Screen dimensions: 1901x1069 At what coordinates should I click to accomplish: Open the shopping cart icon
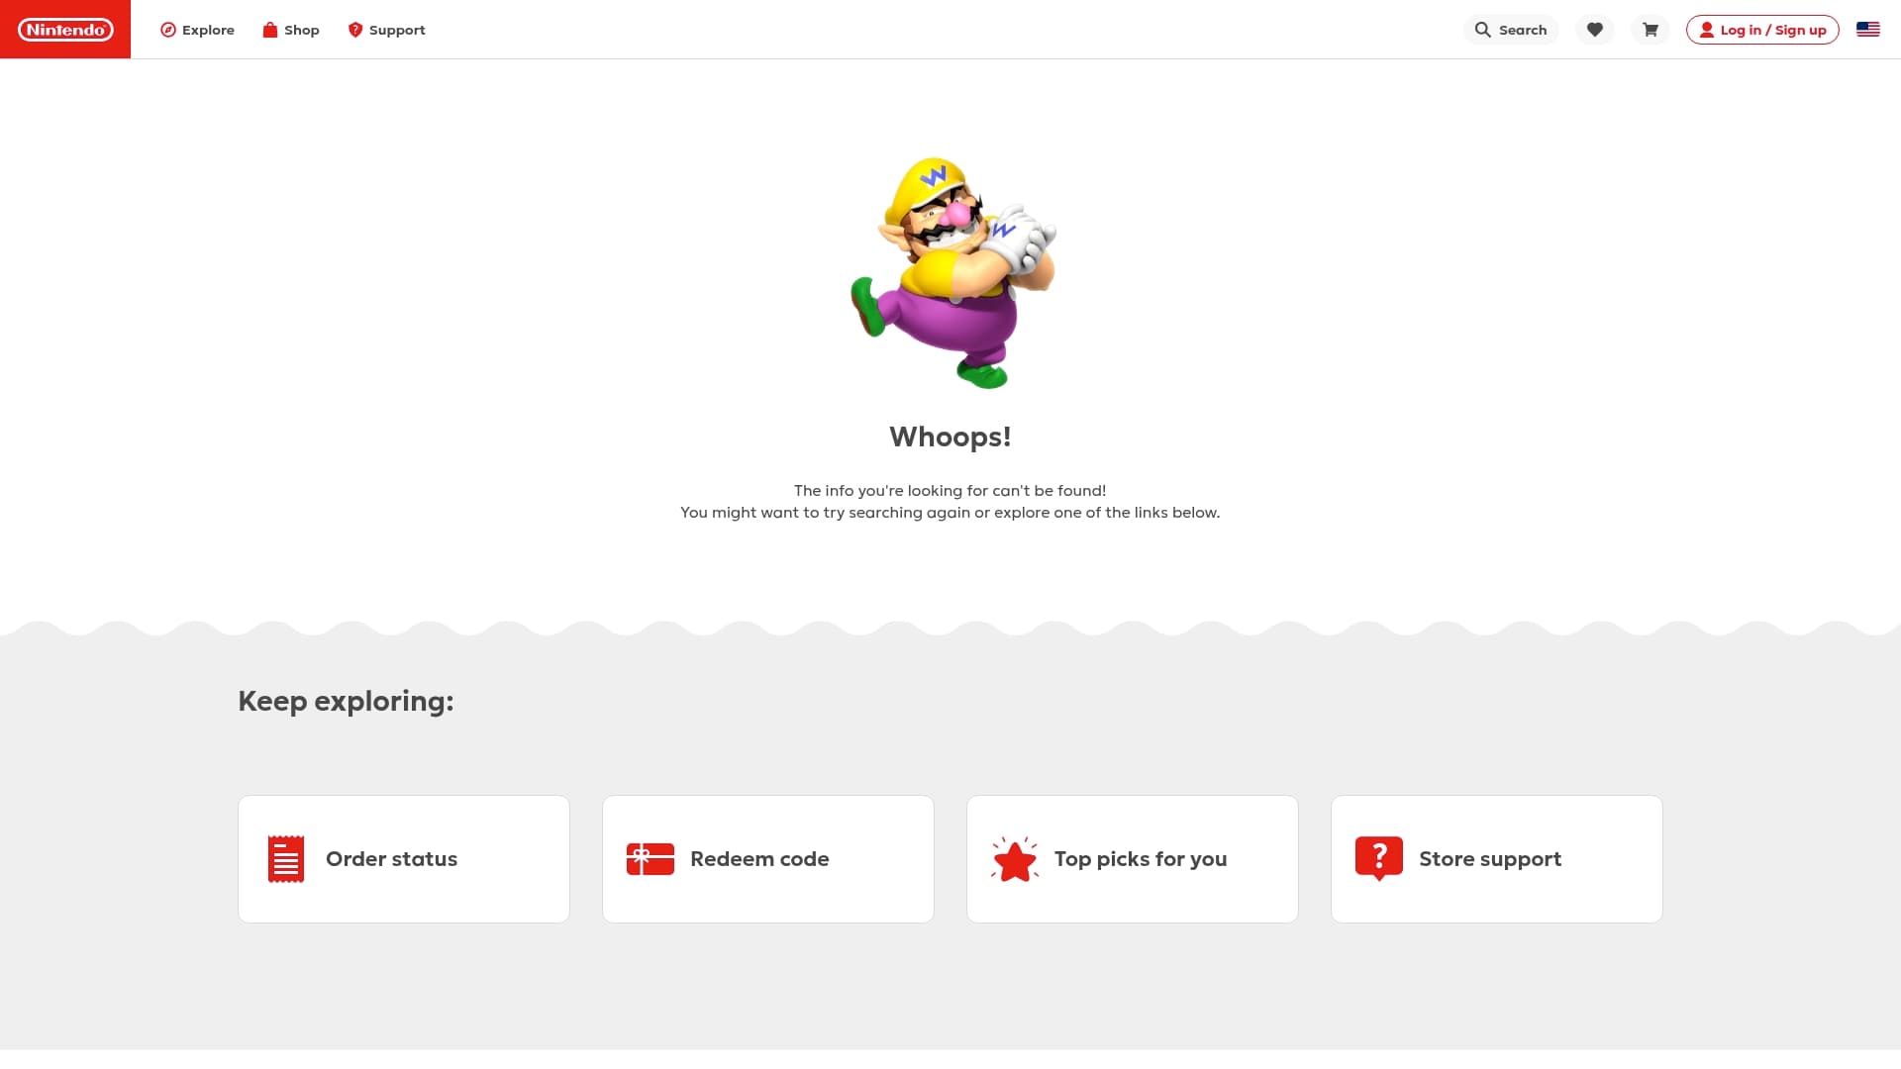[x=1651, y=30]
